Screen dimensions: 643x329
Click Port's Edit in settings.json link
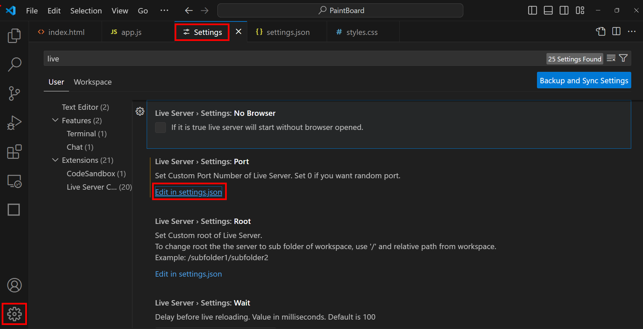coord(188,192)
